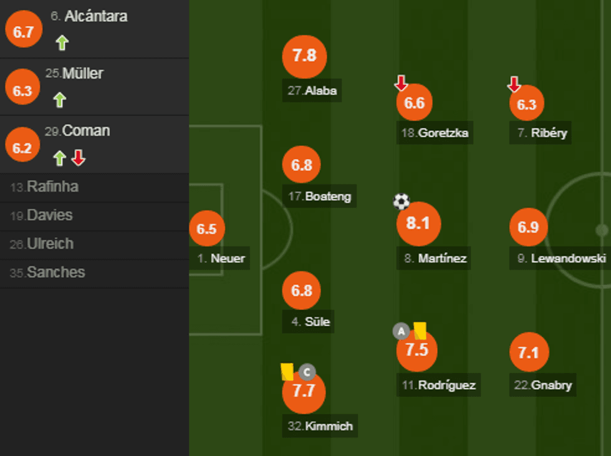This screenshot has width=611, height=456.
Task: Click Rodríguez's yellow card icon
Action: click(420, 331)
